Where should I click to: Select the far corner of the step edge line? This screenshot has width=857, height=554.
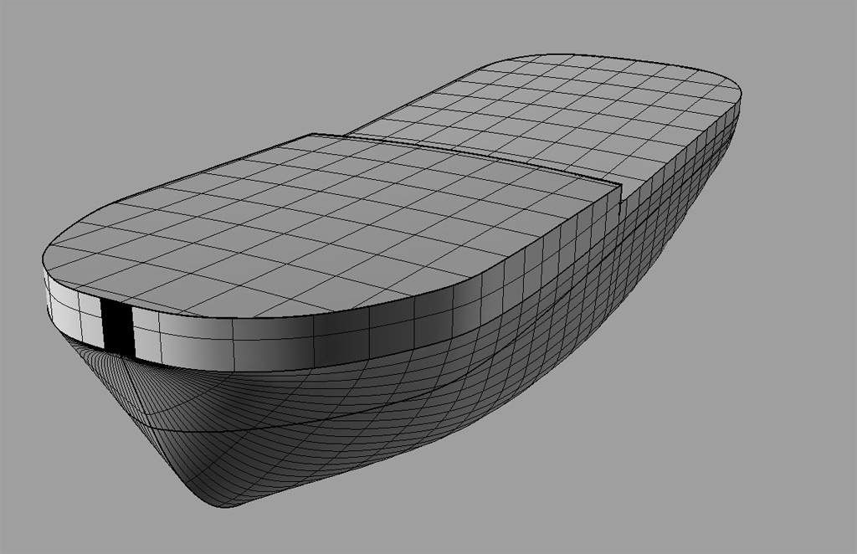click(311, 134)
